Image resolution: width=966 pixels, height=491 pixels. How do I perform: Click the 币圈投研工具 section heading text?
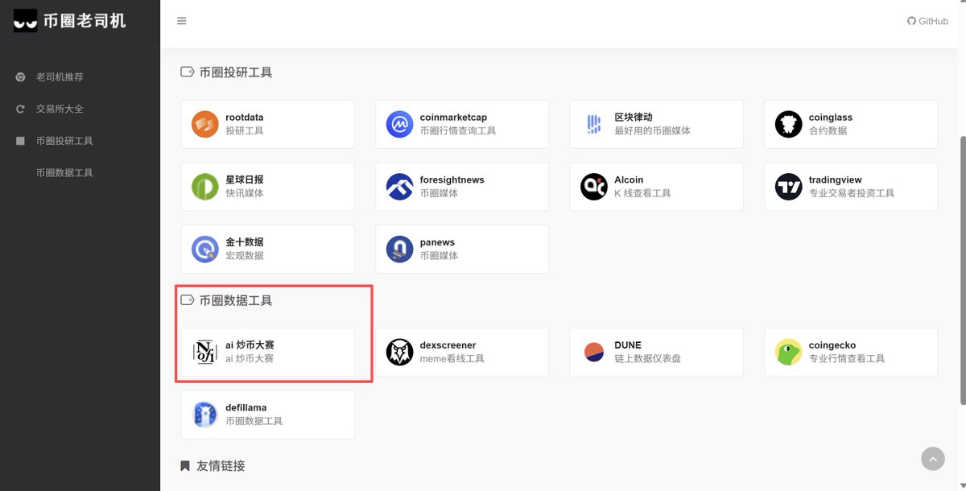tap(236, 72)
